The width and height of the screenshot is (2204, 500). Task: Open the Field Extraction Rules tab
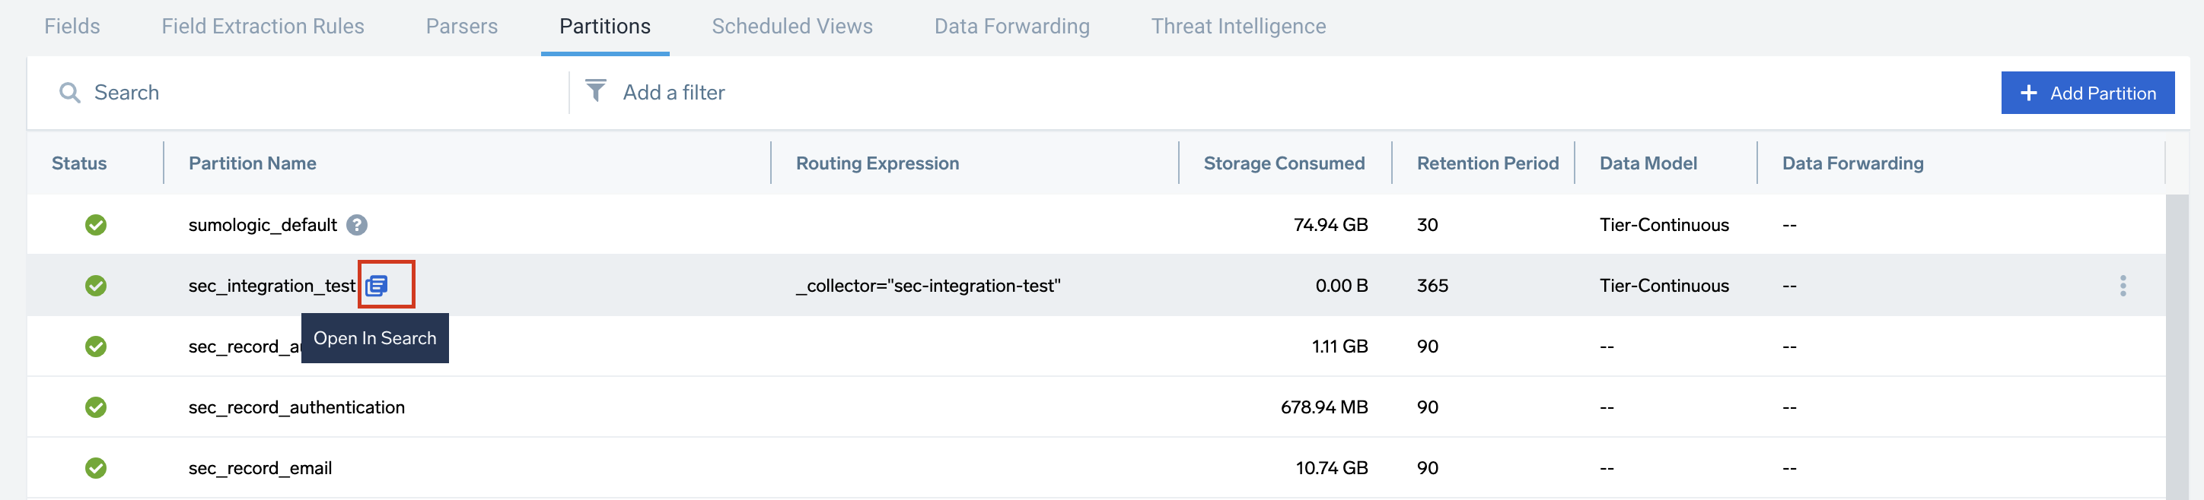[263, 27]
